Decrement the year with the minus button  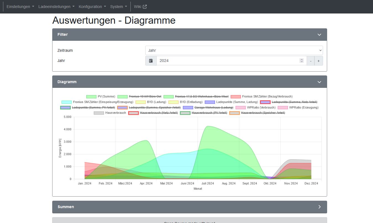(311, 61)
